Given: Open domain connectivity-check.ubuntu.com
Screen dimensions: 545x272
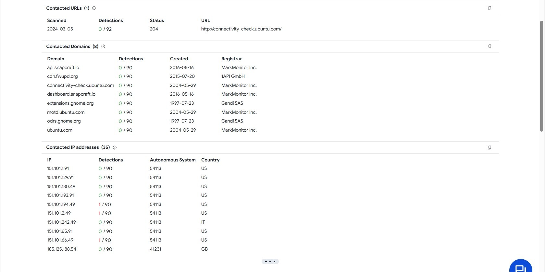Looking at the screenshot, I should click(x=81, y=85).
